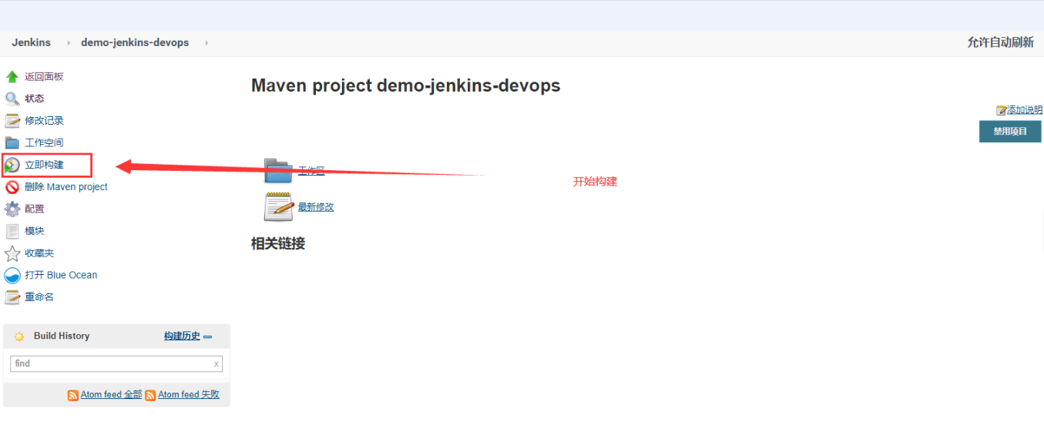Start build via 立即构建 link
Screen dimensions: 1044x422
point(44,165)
